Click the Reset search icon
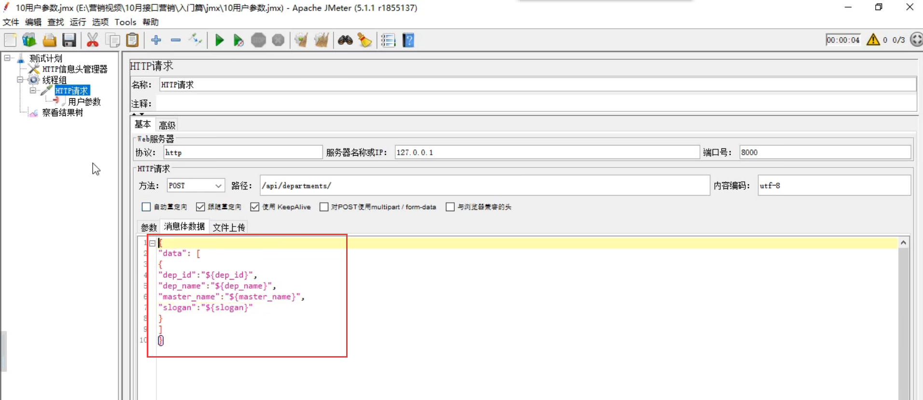 [x=364, y=40]
